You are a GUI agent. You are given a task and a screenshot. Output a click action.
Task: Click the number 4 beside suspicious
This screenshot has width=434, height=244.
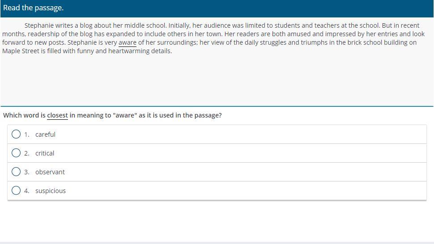coord(26,191)
